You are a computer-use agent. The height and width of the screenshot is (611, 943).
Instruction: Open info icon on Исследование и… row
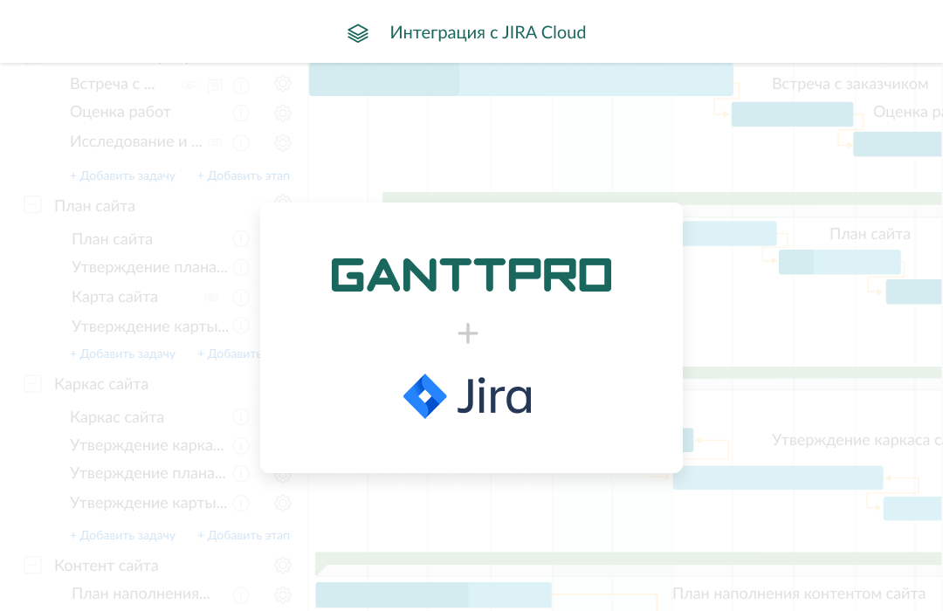tap(241, 142)
